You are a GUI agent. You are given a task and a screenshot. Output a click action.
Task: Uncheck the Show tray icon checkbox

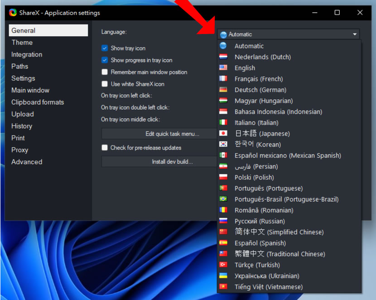(105, 48)
